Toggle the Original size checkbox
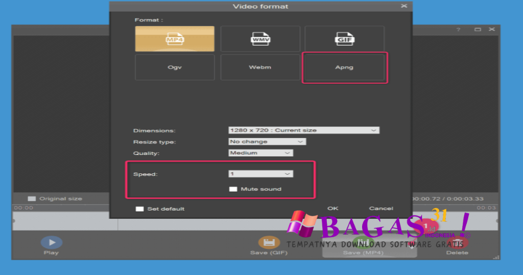The width and height of the screenshot is (523, 275). tap(32, 198)
